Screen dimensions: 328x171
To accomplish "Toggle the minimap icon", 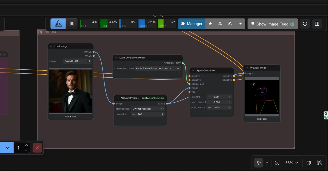I will [x=309, y=163].
